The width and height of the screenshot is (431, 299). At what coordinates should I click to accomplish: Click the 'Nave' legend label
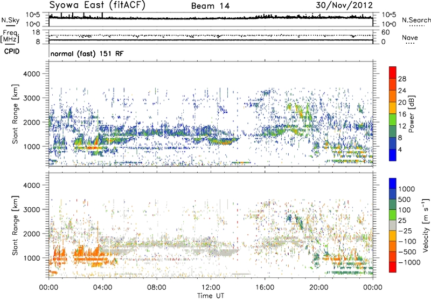pos(410,38)
